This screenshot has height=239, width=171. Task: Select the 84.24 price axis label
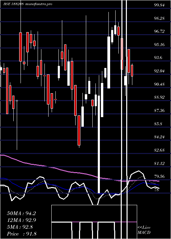(x=159, y=137)
